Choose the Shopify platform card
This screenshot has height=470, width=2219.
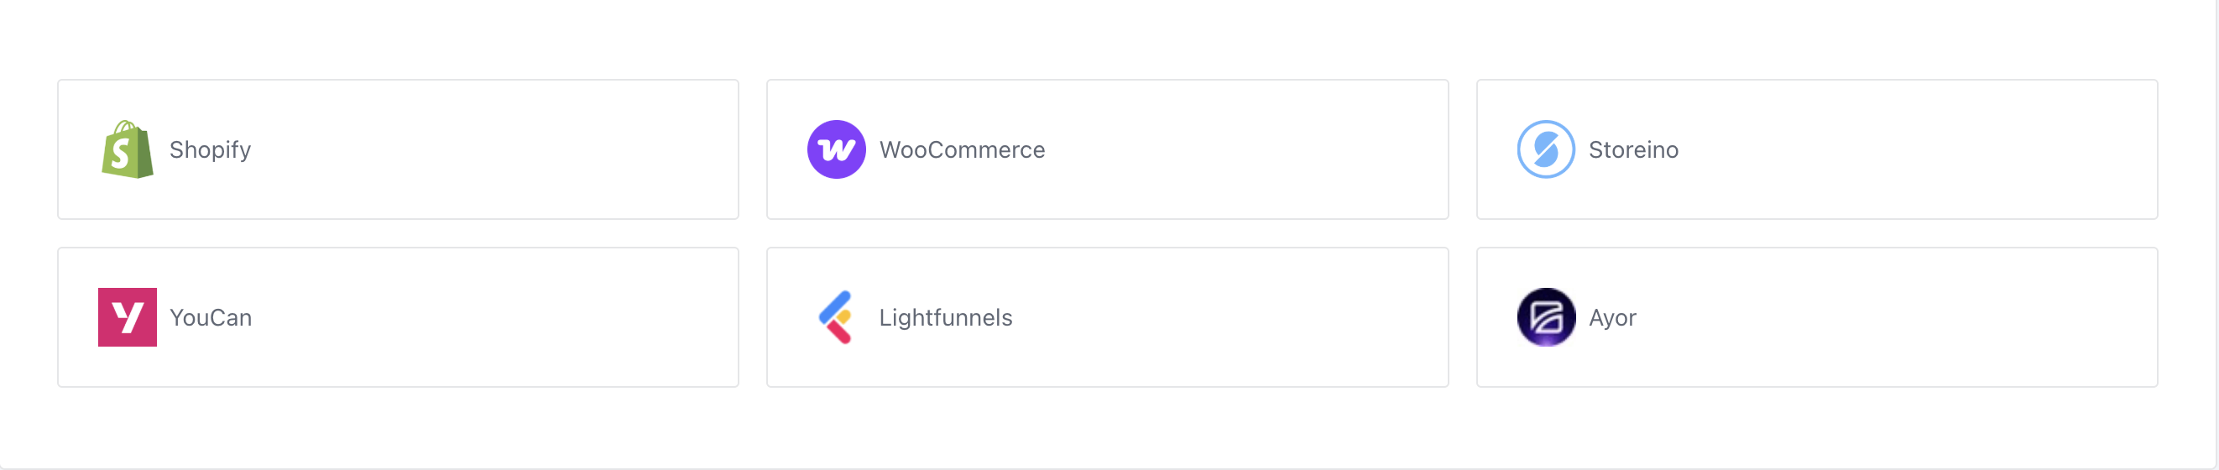point(398,149)
